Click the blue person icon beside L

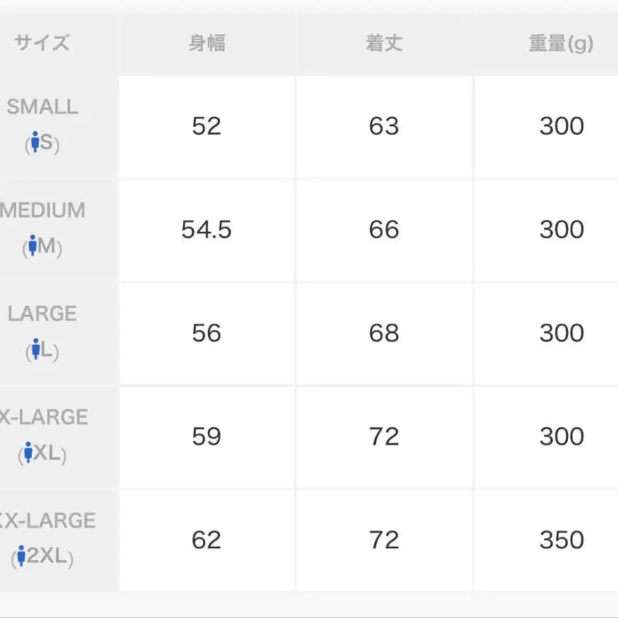[36, 350]
